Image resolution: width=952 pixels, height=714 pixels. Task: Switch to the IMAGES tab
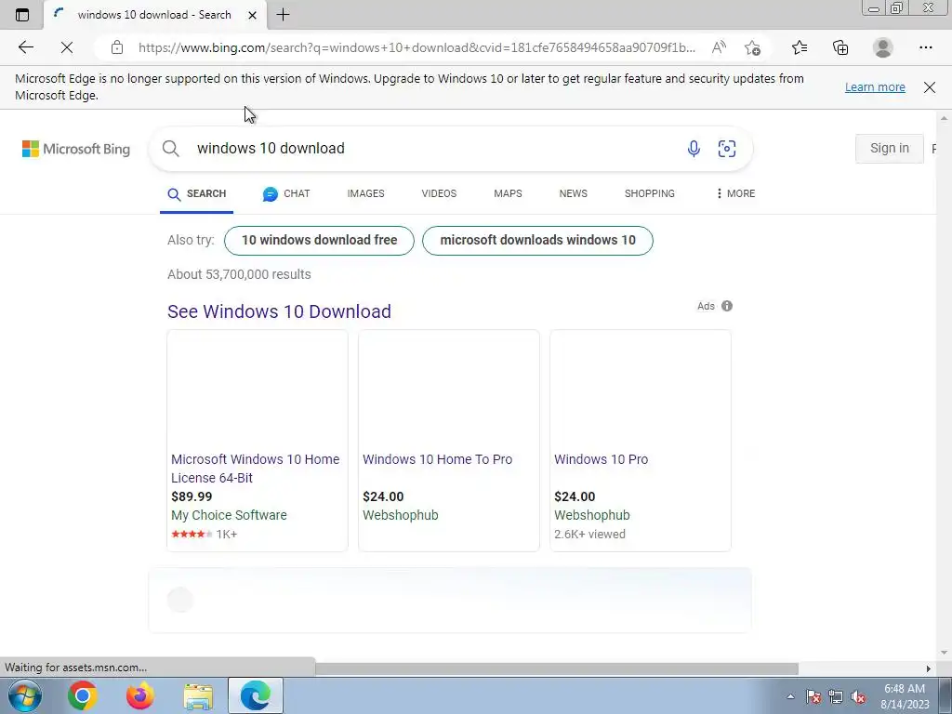tap(365, 193)
